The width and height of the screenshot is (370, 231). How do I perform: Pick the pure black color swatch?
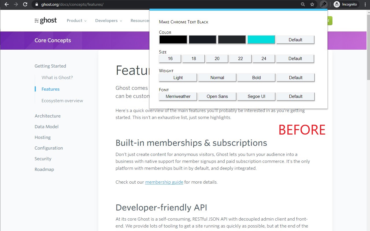pos(173,40)
